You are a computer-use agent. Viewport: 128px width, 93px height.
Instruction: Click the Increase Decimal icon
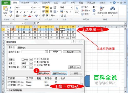(x=61, y=16)
